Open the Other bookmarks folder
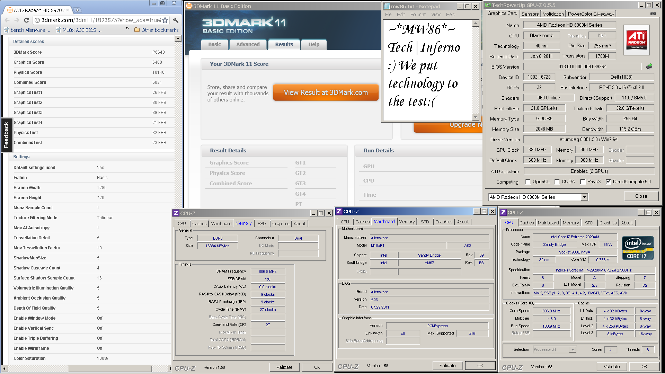665x374 pixels. [x=157, y=30]
